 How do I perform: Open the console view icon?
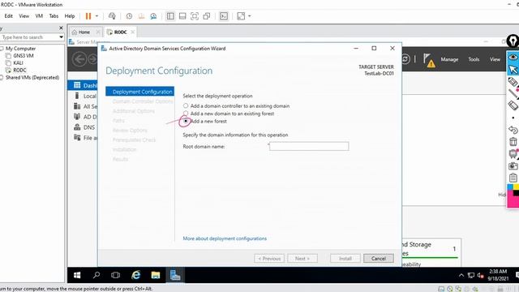[x=224, y=16]
